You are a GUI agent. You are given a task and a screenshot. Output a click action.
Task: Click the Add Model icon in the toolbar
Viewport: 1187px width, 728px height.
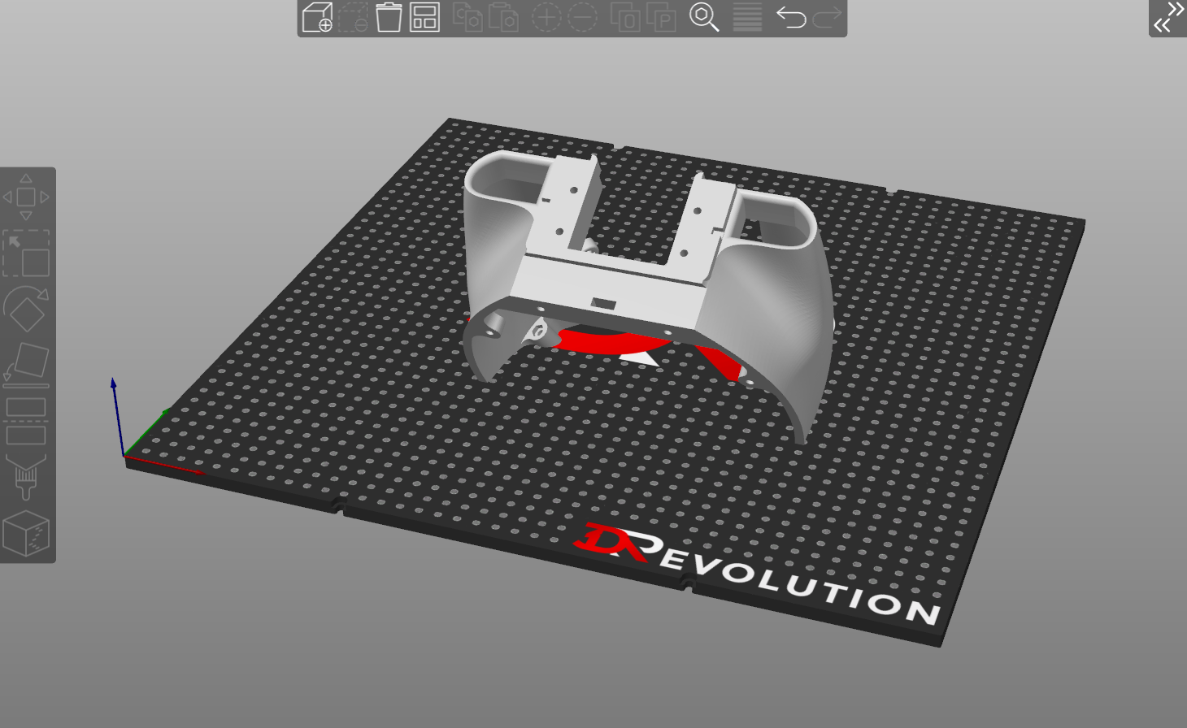tap(317, 18)
